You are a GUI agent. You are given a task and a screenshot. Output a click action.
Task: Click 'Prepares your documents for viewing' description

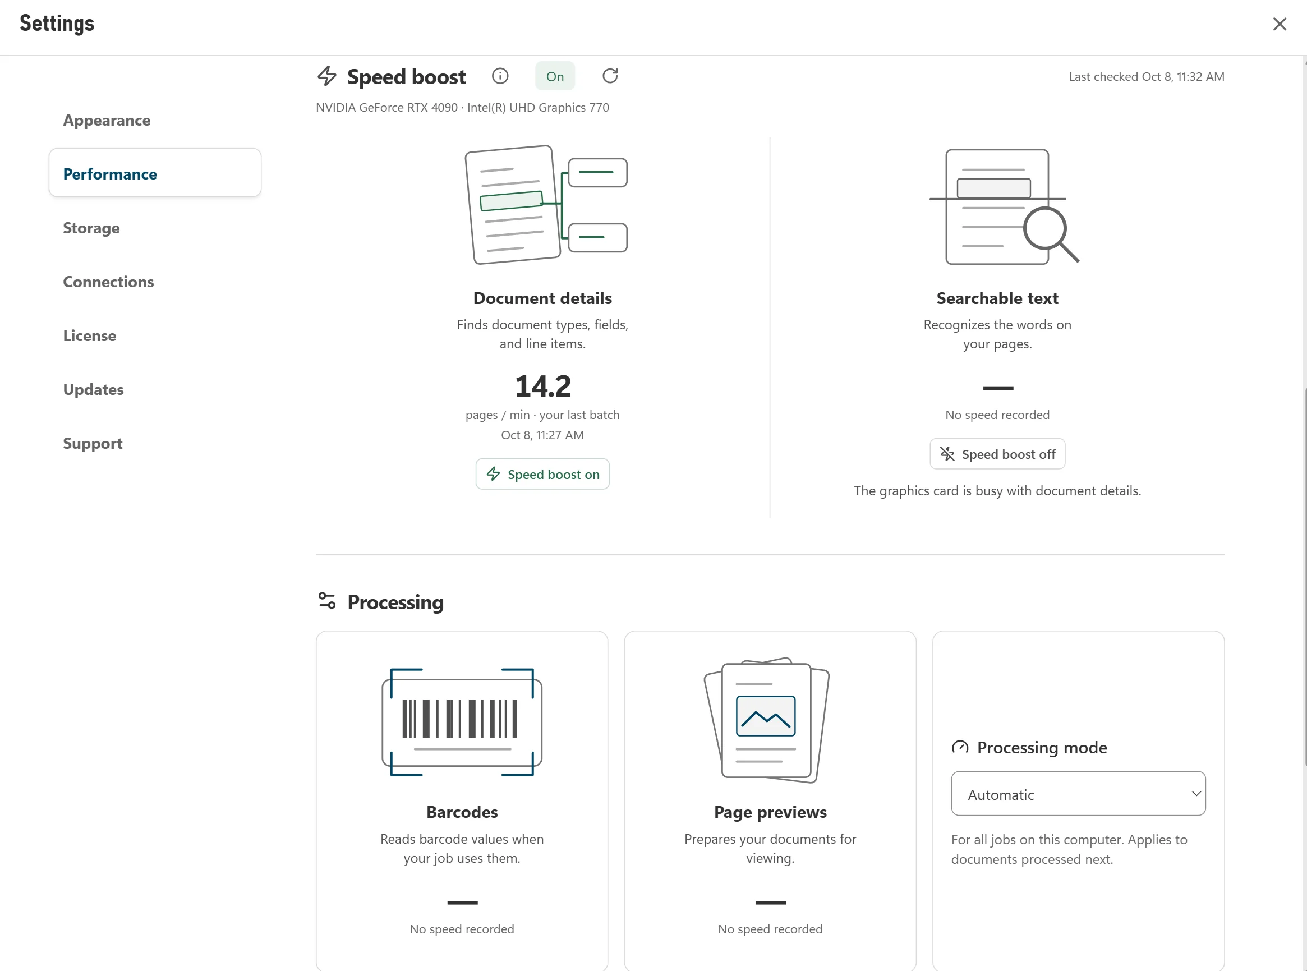(x=770, y=849)
